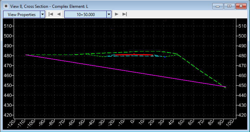Click the left axis elevation label 450
The height and width of the screenshot is (132, 250).
coord(8,86)
